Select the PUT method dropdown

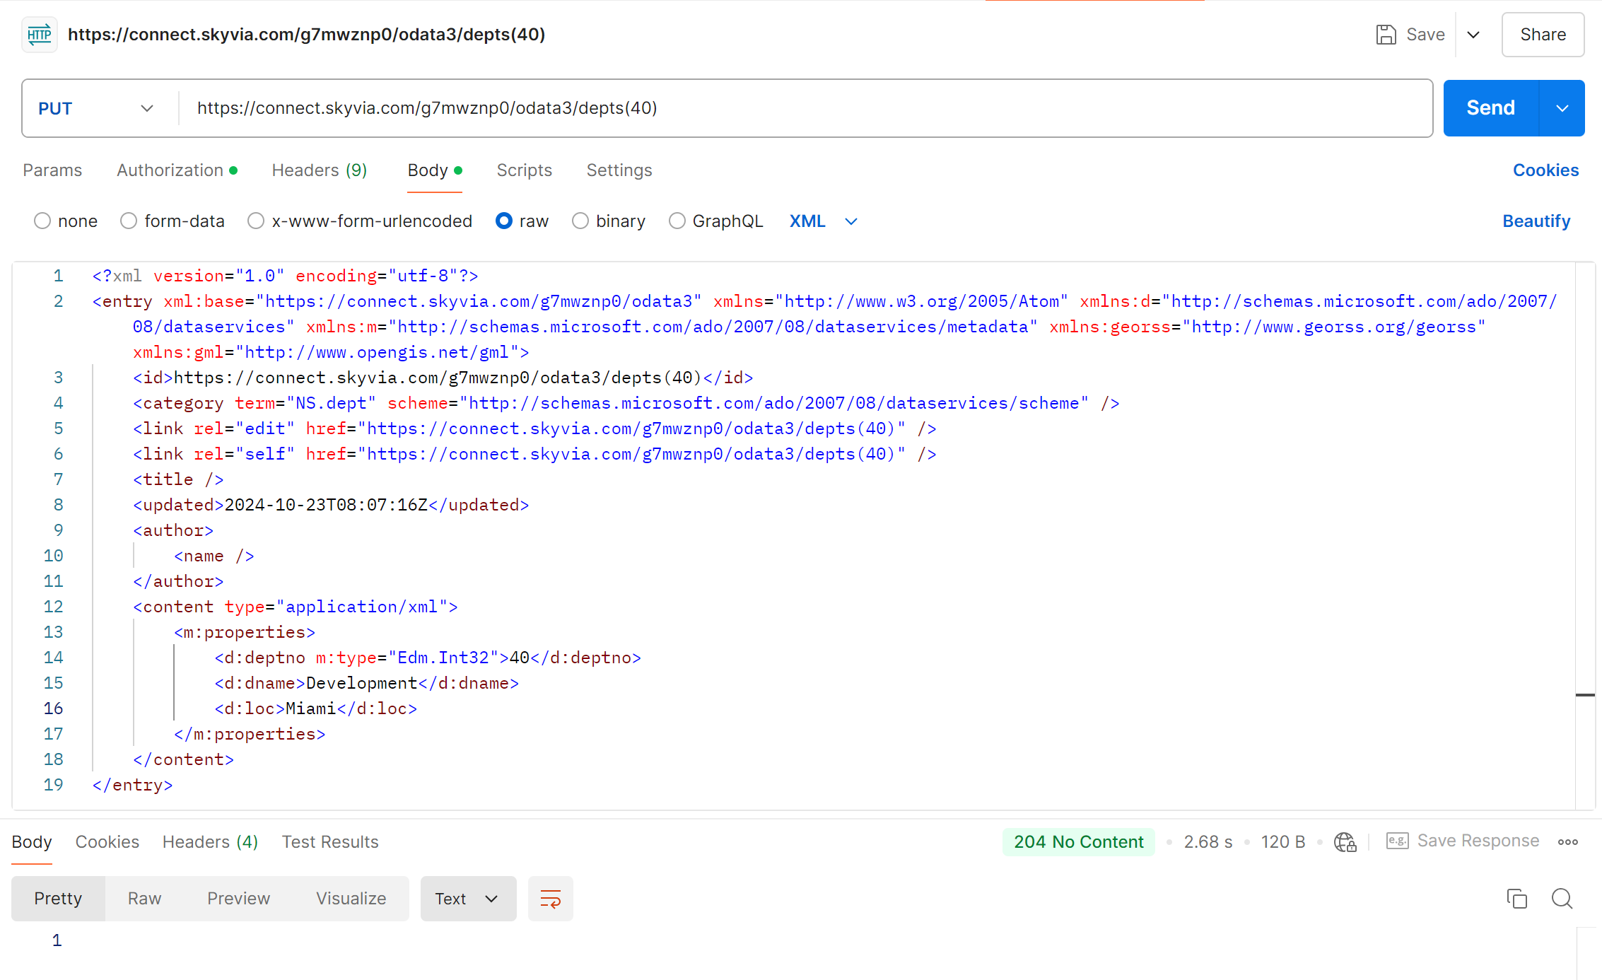pyautogui.click(x=95, y=107)
